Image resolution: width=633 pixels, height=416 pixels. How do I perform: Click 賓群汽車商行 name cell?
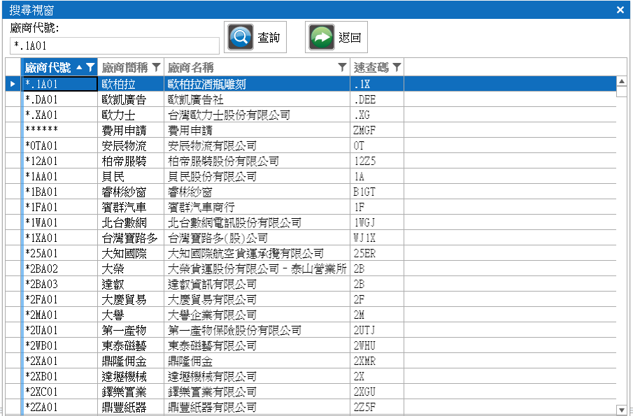257,207
